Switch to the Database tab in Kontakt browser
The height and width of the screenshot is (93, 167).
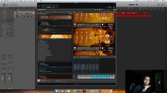tap(55, 12)
